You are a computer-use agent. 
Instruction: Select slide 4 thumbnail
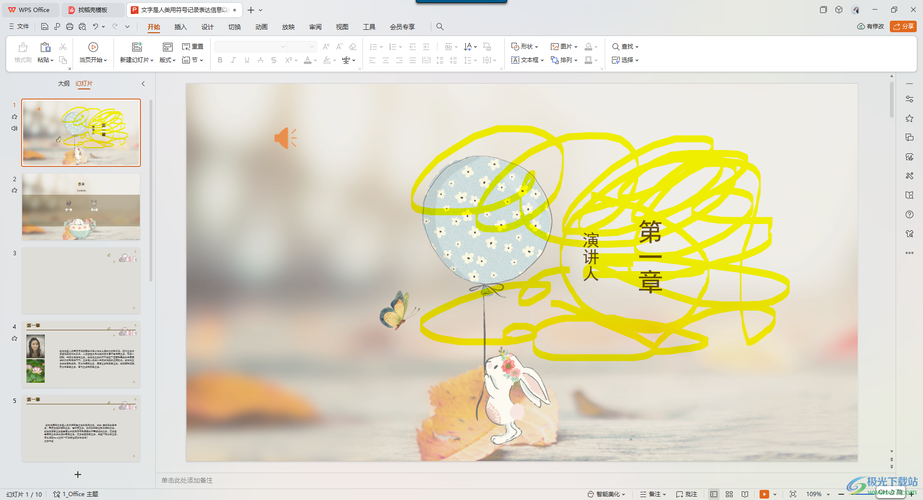[81, 355]
